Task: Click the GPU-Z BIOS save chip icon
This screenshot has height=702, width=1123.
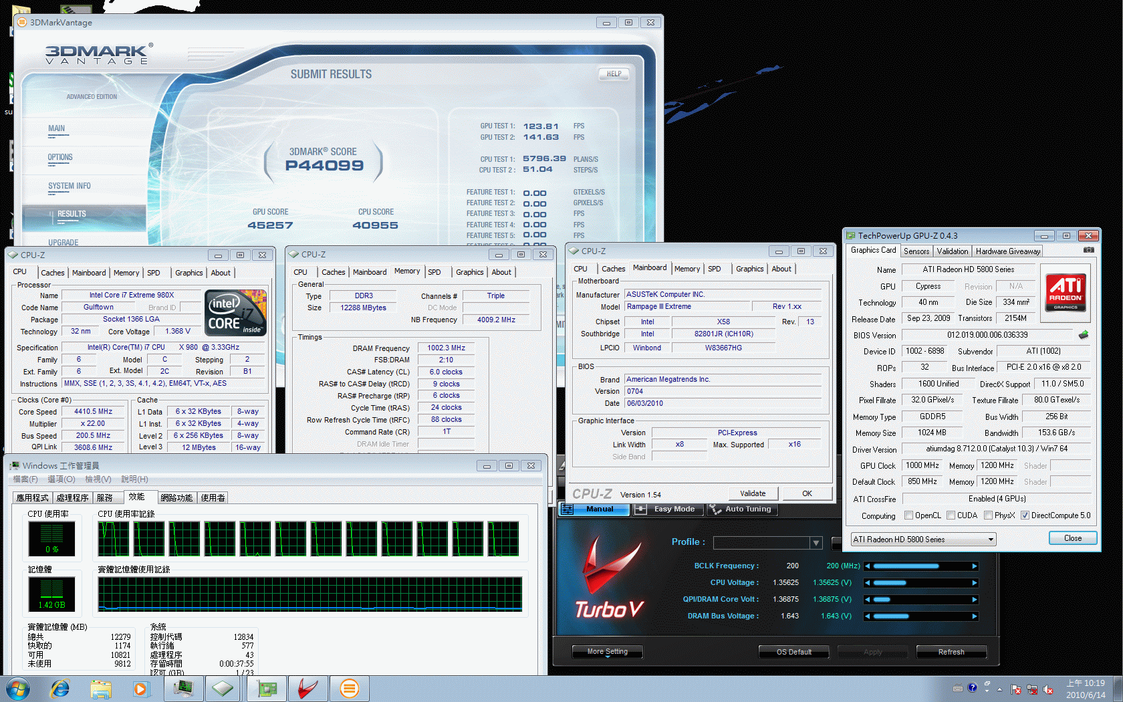Action: pyautogui.click(x=1084, y=335)
